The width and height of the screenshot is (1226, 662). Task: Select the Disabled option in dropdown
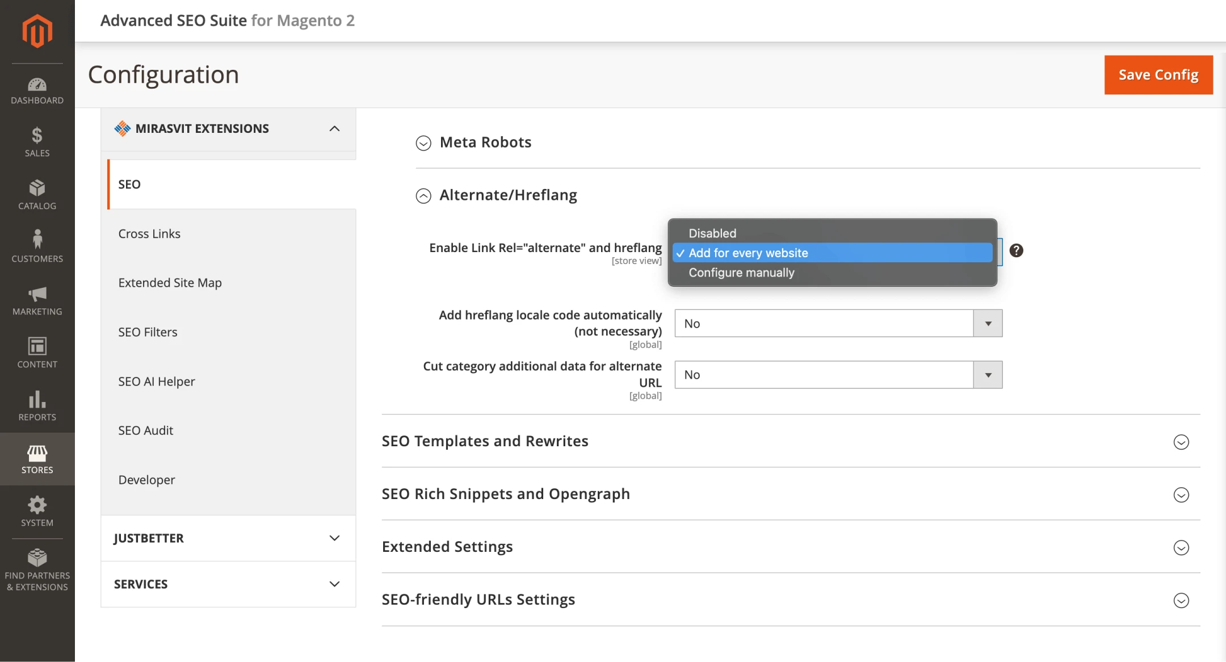click(712, 233)
